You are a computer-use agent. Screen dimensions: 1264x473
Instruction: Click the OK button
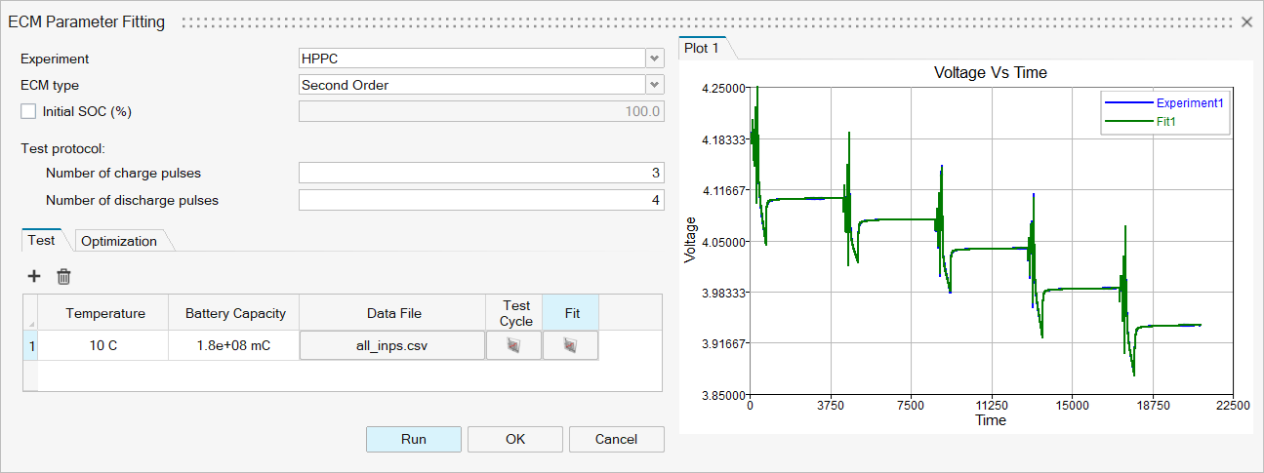point(515,439)
